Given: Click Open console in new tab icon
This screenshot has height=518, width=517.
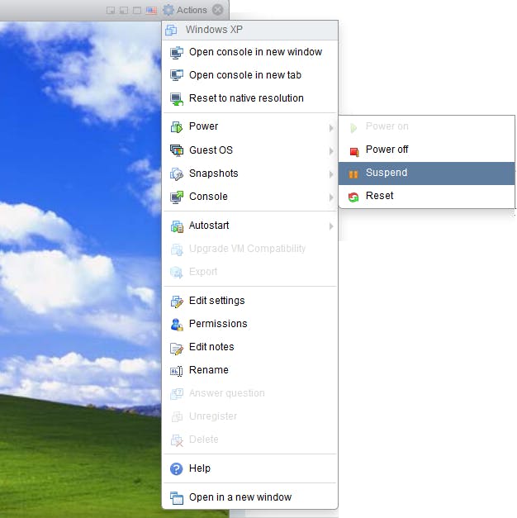Looking at the screenshot, I should point(177,75).
